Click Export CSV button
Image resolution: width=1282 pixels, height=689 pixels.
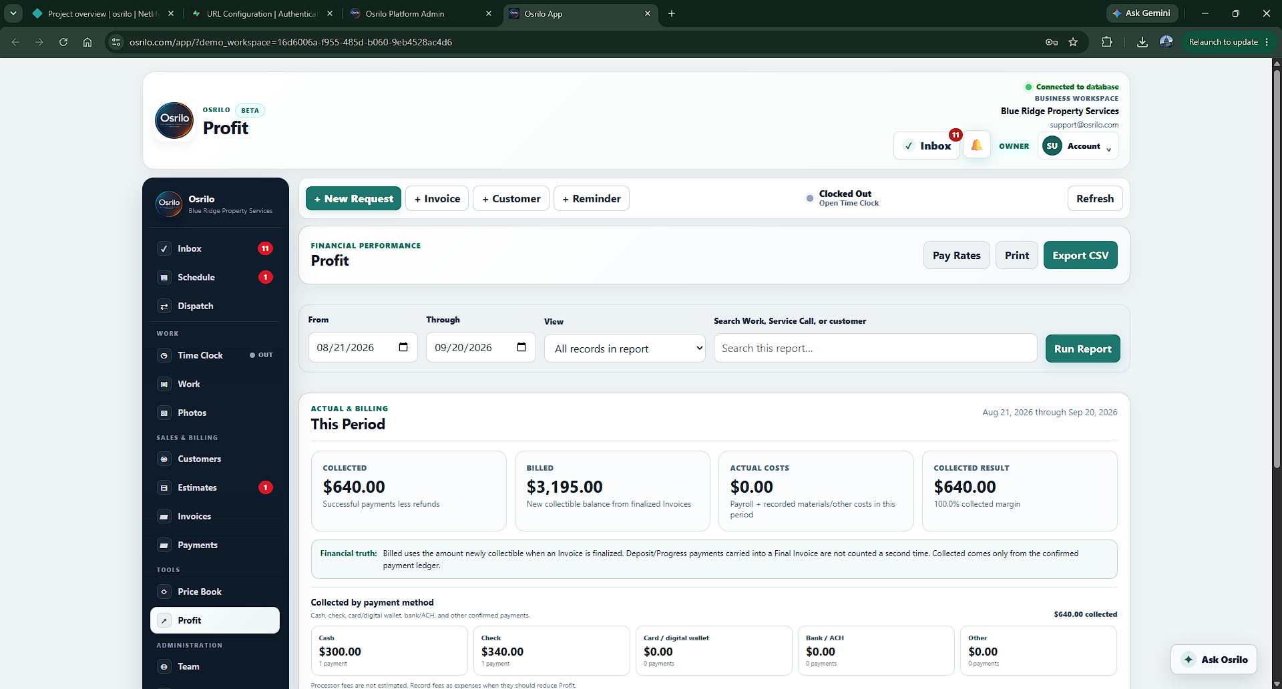point(1080,255)
